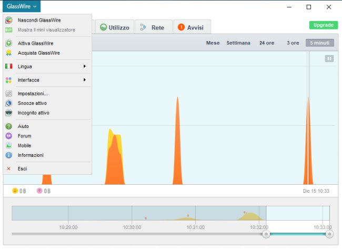Click the Incognito sunglasses icon

(x=9, y=113)
